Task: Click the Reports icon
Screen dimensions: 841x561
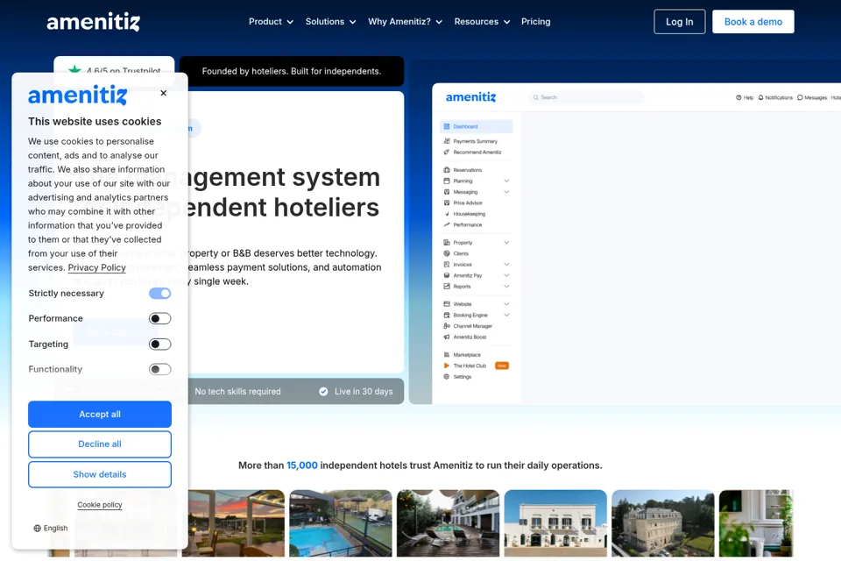Action: 447,287
